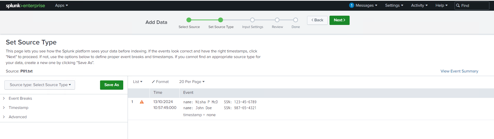
Task: Click the Input Settings step circle
Action: 252,20
